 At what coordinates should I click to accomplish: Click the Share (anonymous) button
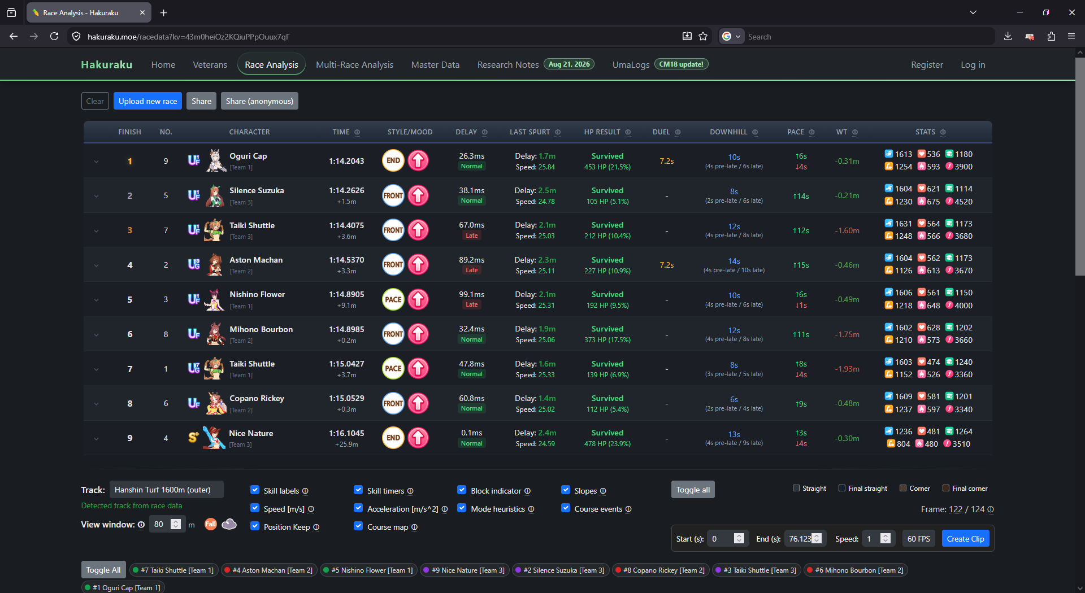[x=259, y=101]
